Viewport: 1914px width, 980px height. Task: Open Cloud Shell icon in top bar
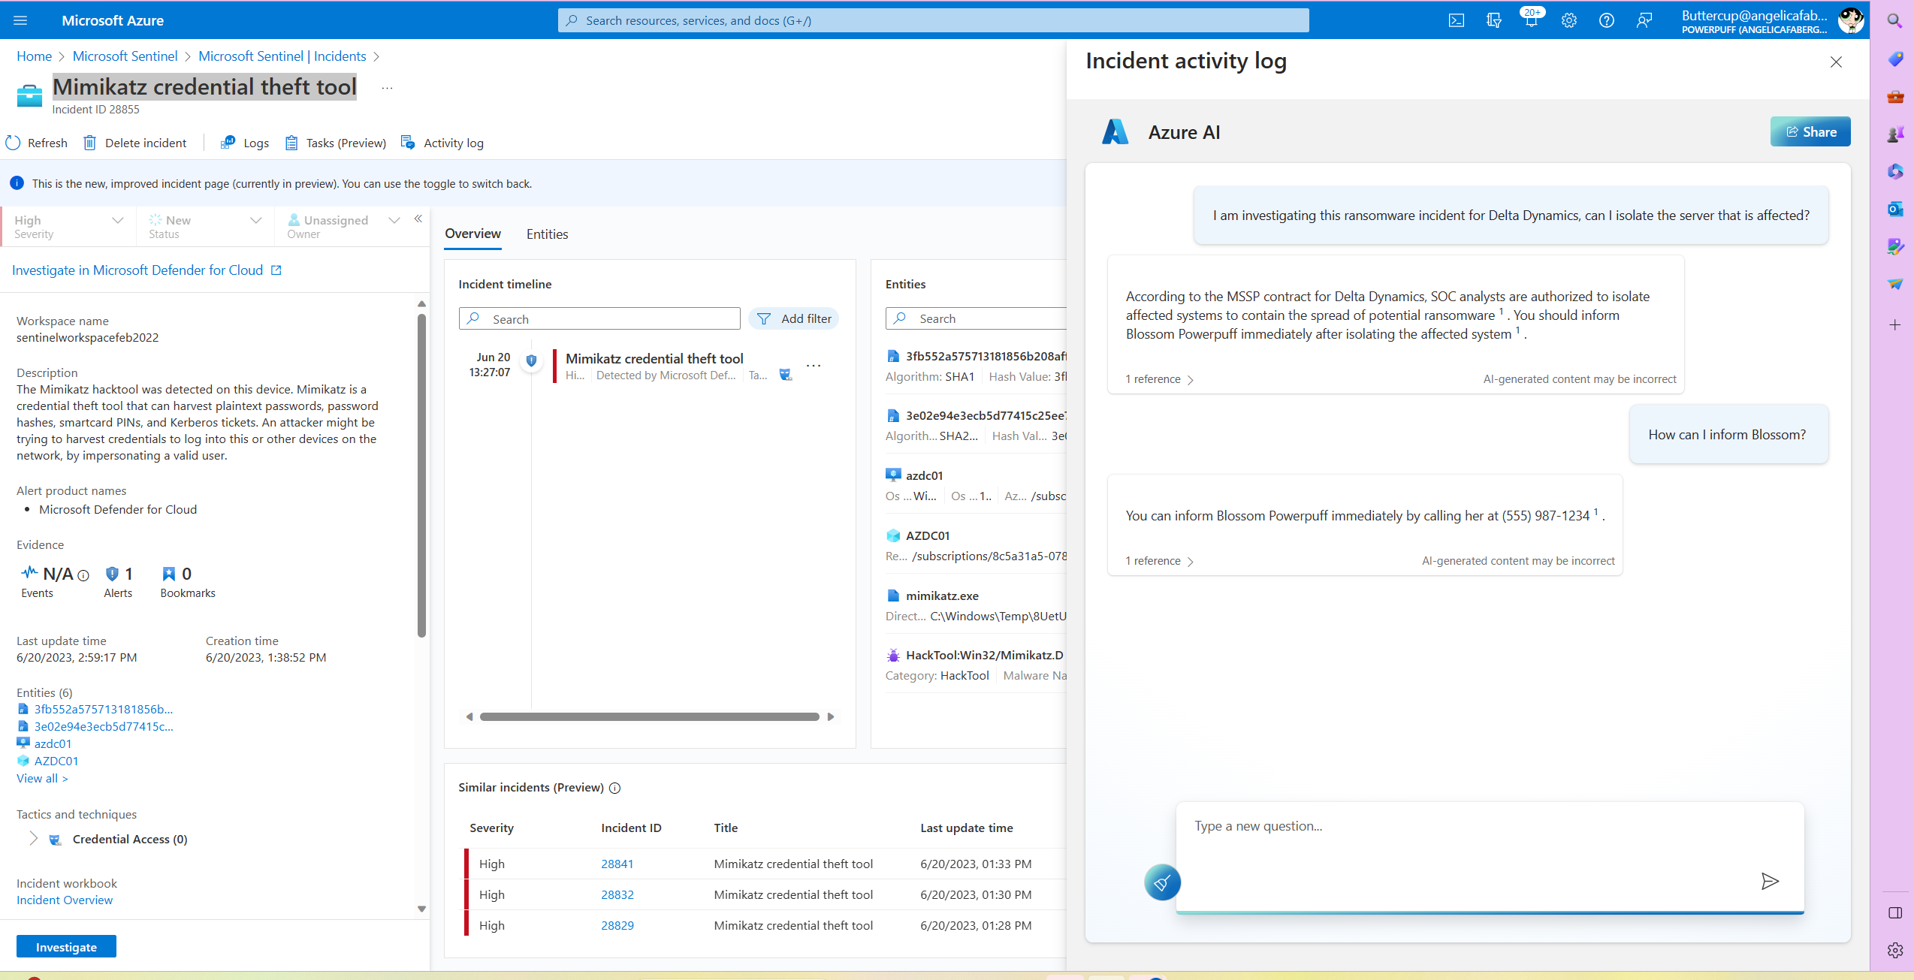1456,20
